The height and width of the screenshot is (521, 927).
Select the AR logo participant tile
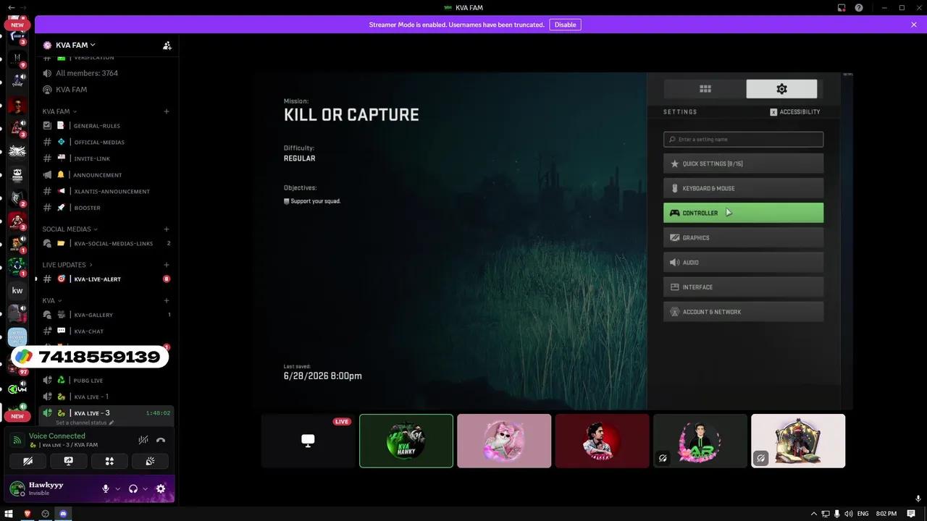[700, 441]
